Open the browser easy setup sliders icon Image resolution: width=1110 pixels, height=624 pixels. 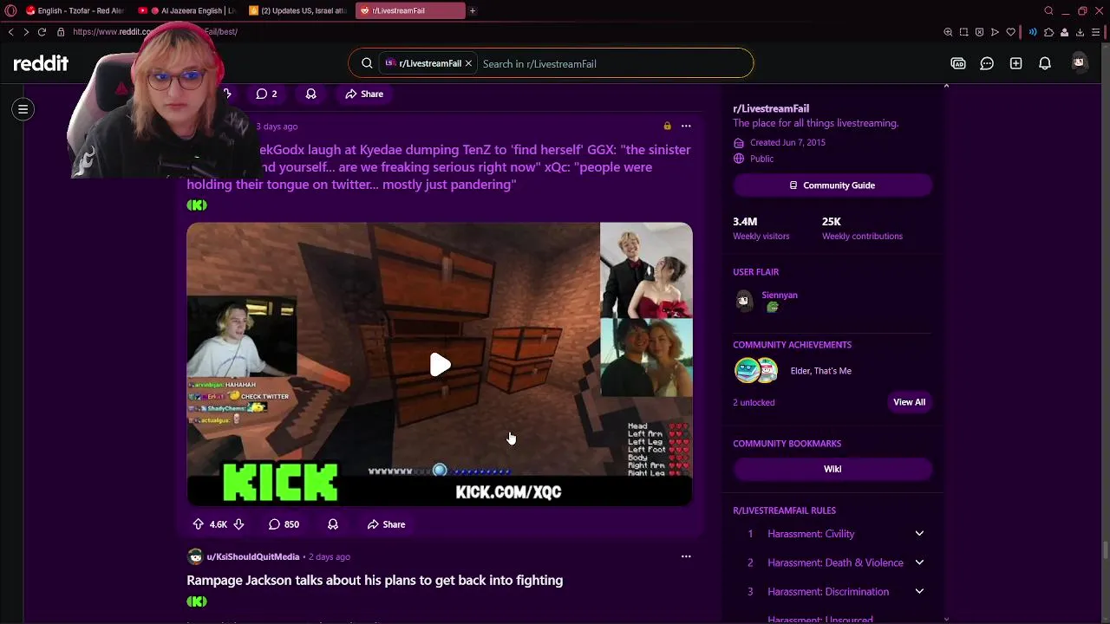[1095, 32]
